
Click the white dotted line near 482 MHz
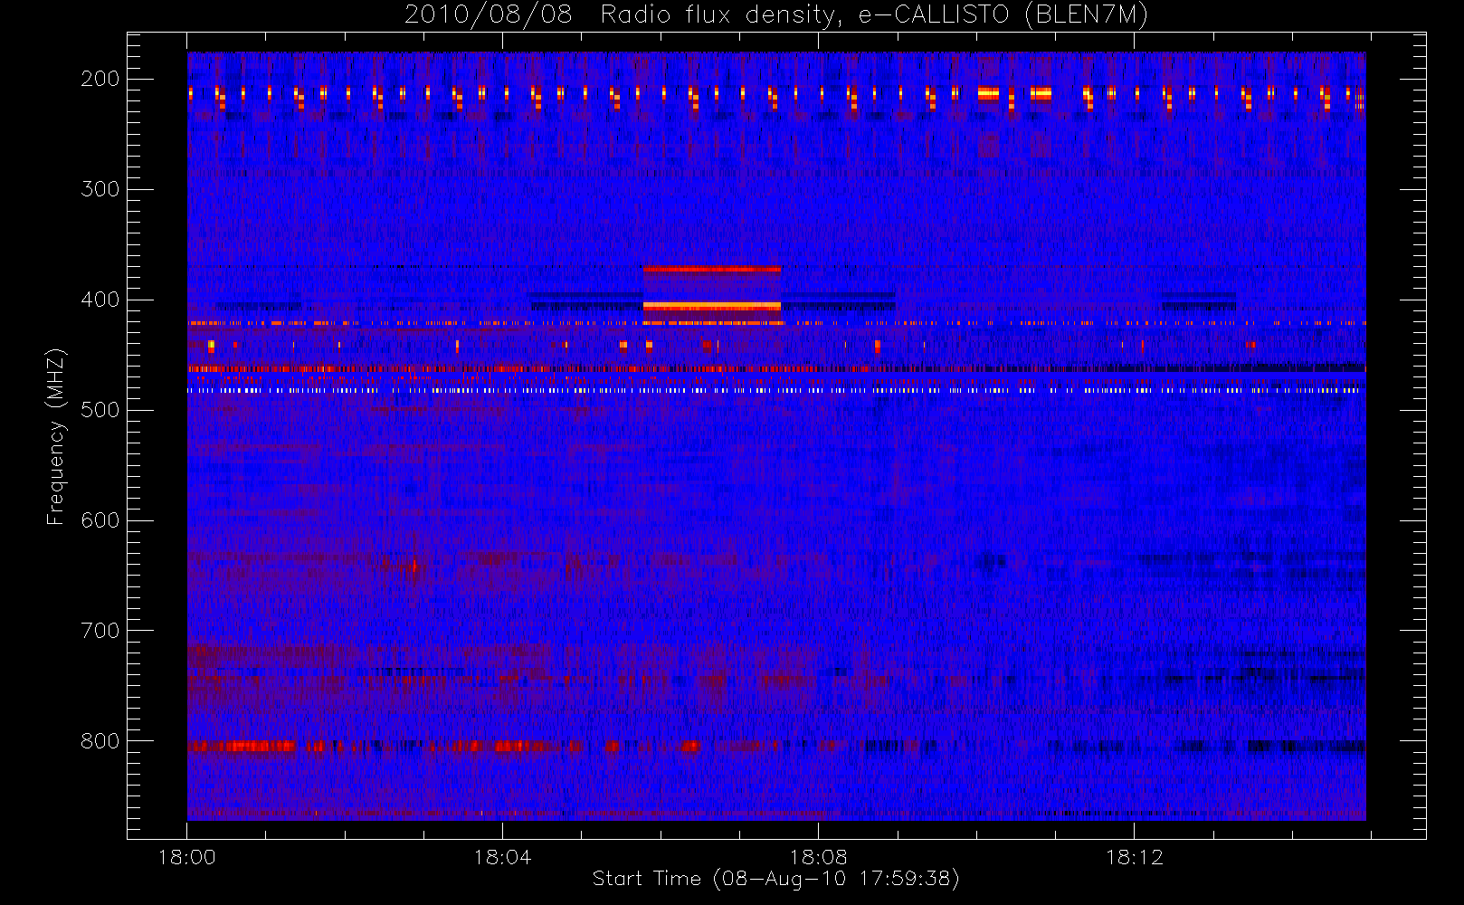point(775,390)
